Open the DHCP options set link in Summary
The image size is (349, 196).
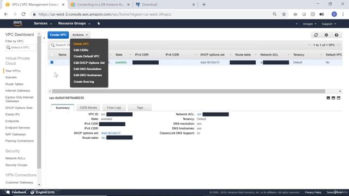pos(111,133)
